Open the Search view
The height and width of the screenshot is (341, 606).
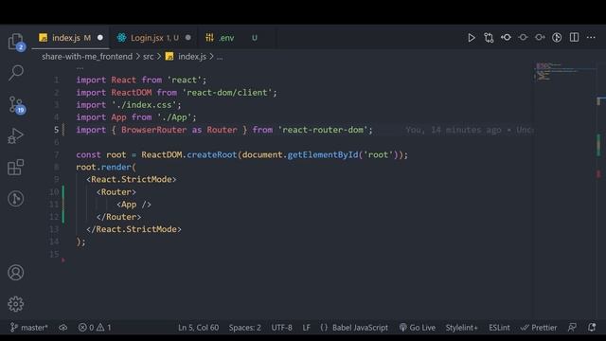pyautogui.click(x=16, y=73)
